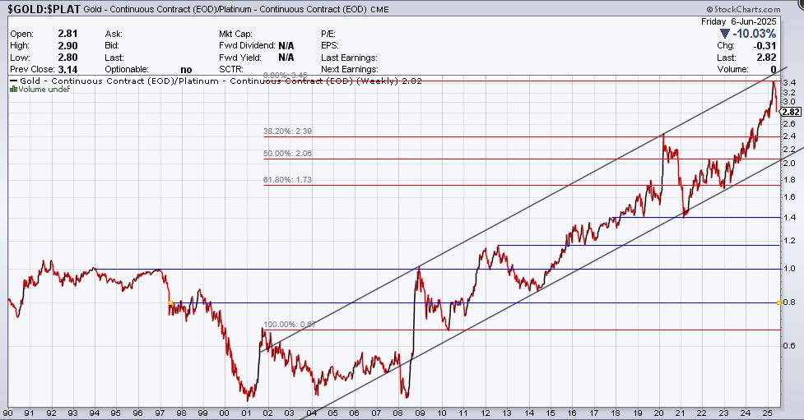Screen dimensions: 804x420
Task: Click the '90' year on x-axis
Action: coord(7,413)
